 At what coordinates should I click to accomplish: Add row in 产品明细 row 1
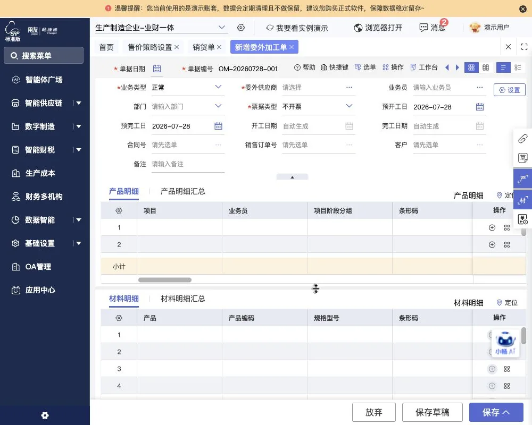492,228
